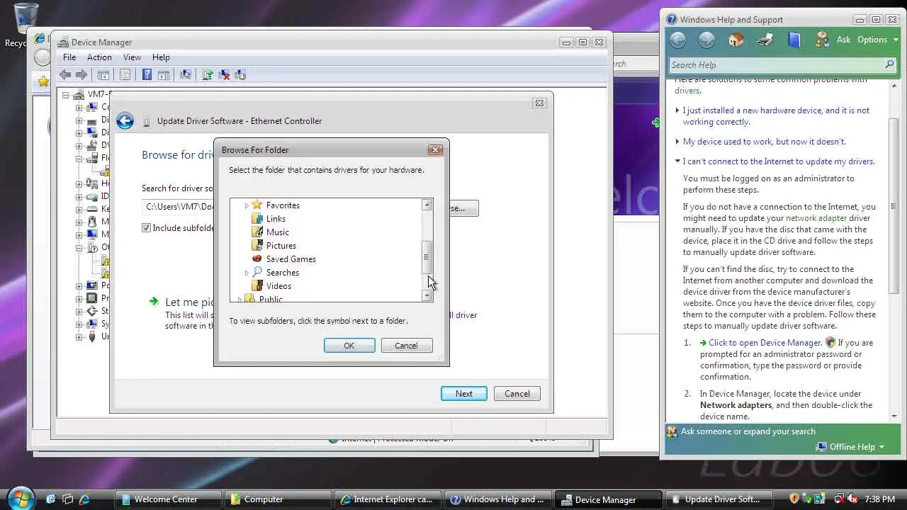The height and width of the screenshot is (510, 907).
Task: Switch to Welcome Center taskbar button
Action: coord(168,499)
